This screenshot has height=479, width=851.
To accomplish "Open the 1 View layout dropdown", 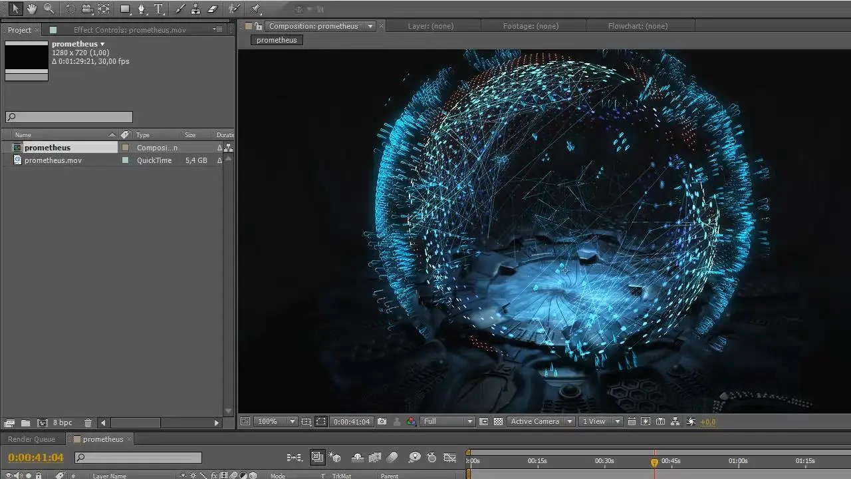I will pyautogui.click(x=601, y=421).
